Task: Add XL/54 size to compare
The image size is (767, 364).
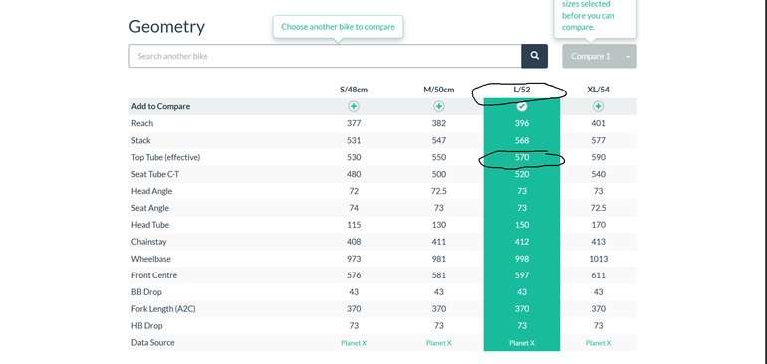Action: (x=598, y=106)
